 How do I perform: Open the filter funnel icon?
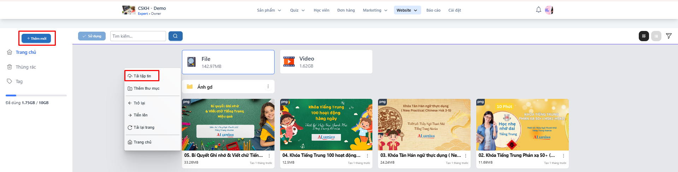(669, 36)
